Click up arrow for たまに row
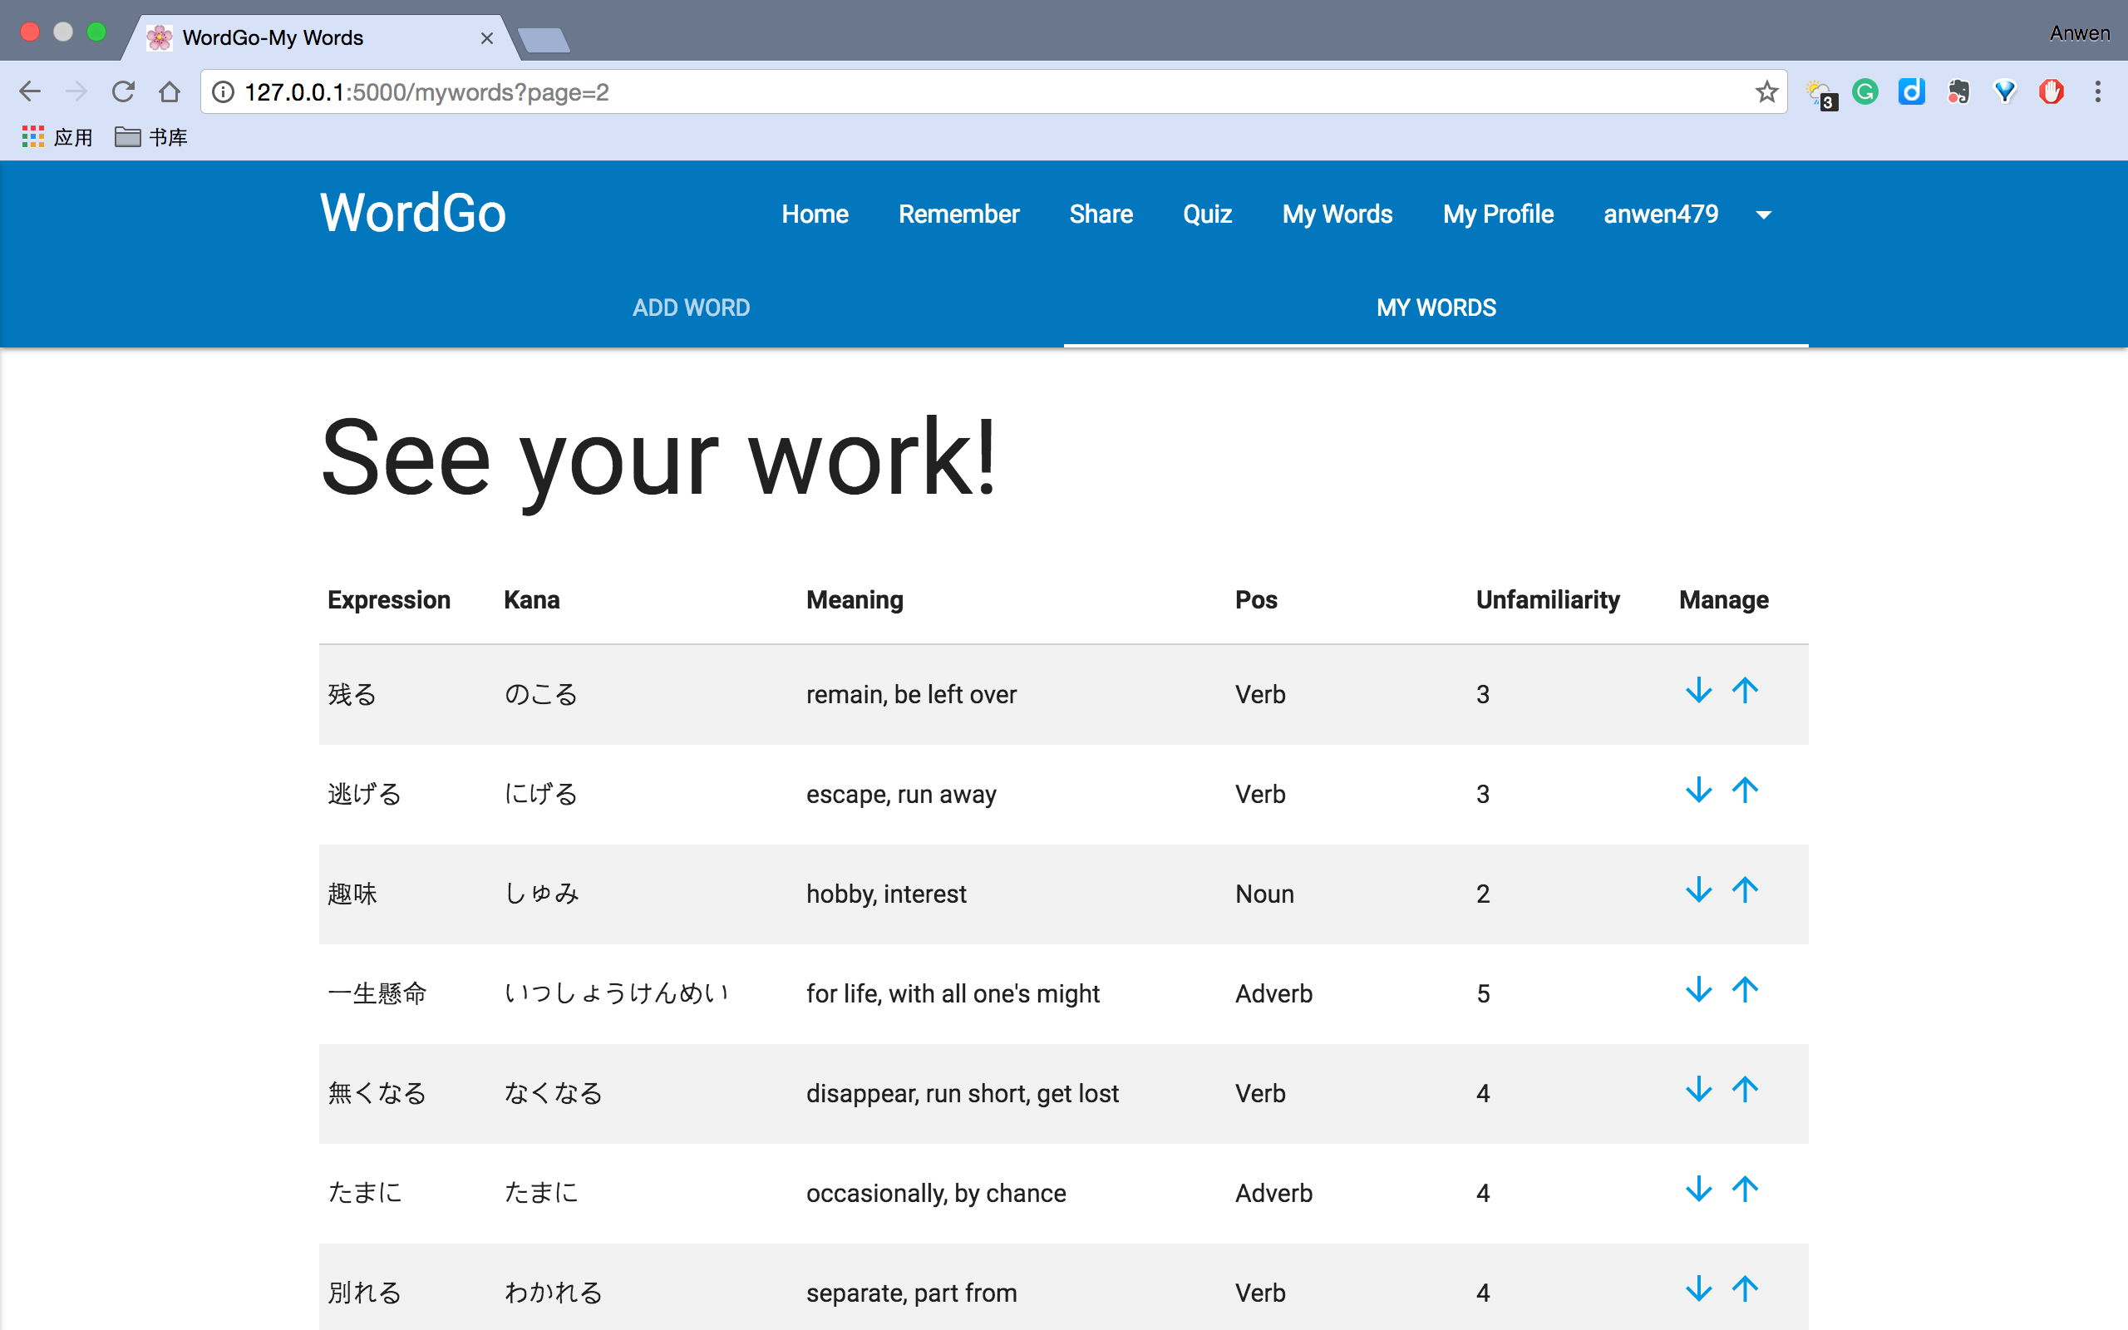Viewport: 2128px width, 1330px height. point(1745,1190)
